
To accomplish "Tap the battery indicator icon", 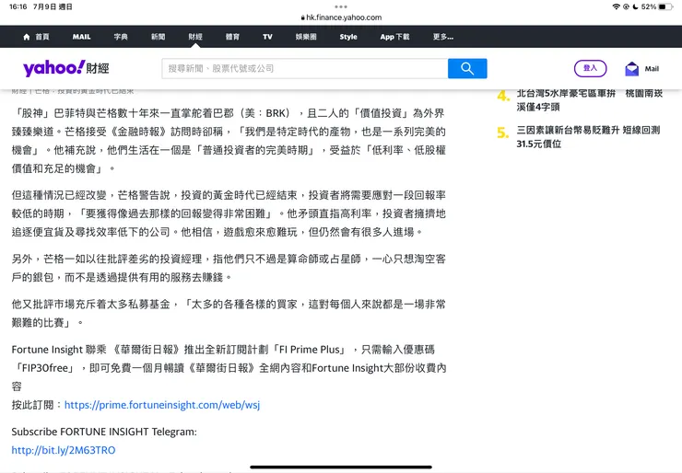I will (666, 6).
